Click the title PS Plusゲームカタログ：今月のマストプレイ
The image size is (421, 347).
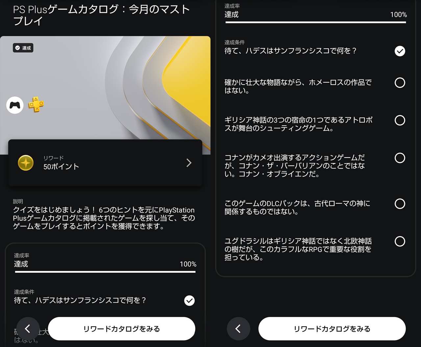101,15
